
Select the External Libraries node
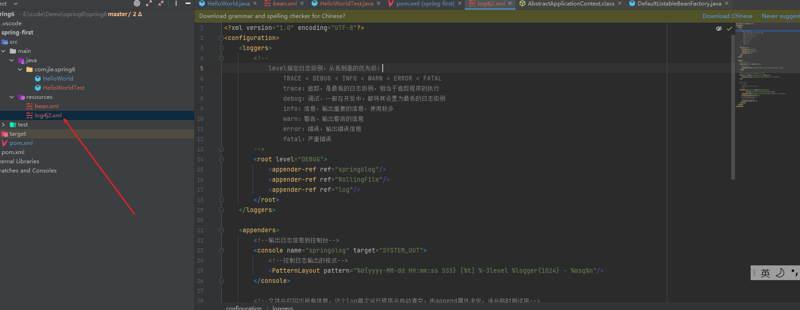[x=19, y=161]
